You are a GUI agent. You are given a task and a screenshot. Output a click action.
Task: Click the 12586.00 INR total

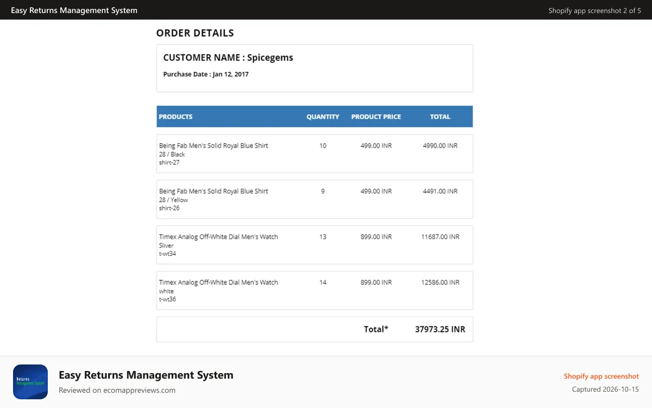(440, 283)
